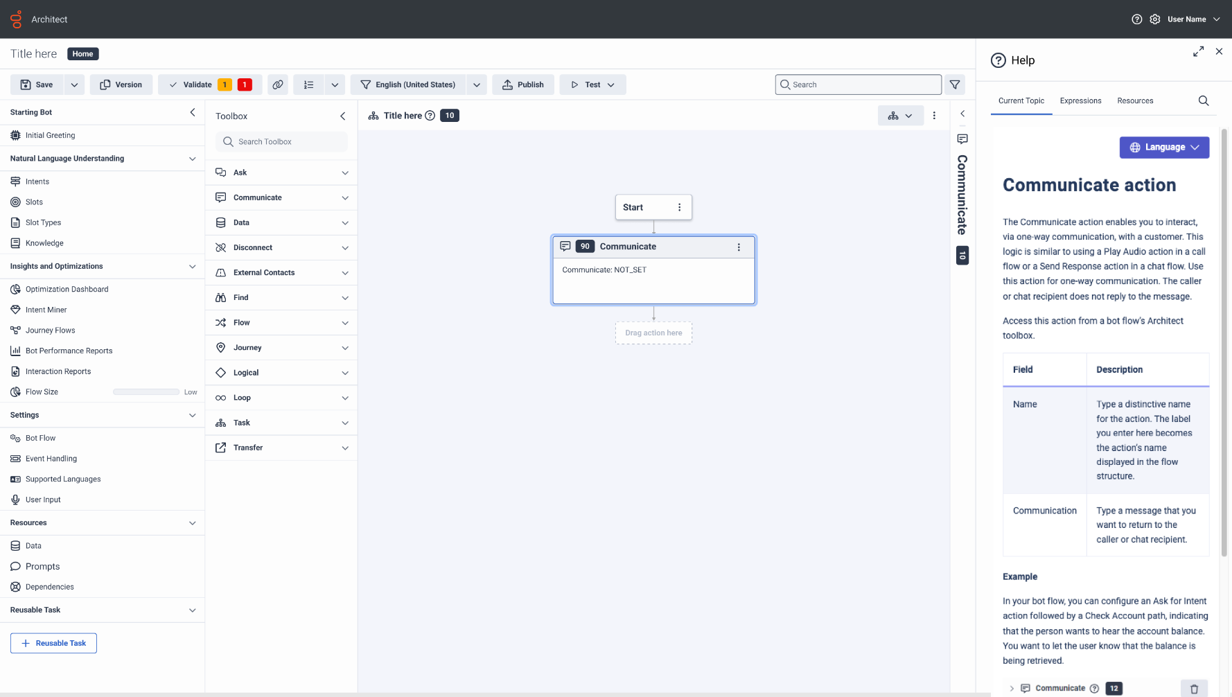Open the numbered list toolbar icon

(x=309, y=85)
